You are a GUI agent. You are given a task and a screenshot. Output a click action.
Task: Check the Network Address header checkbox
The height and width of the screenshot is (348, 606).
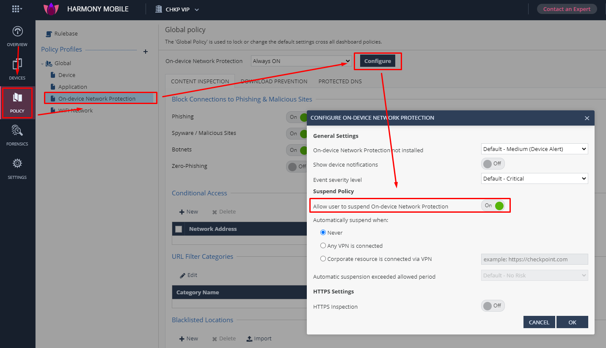tap(179, 229)
